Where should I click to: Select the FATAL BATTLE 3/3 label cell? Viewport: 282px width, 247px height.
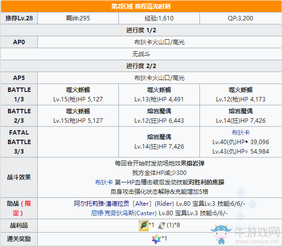(19, 142)
